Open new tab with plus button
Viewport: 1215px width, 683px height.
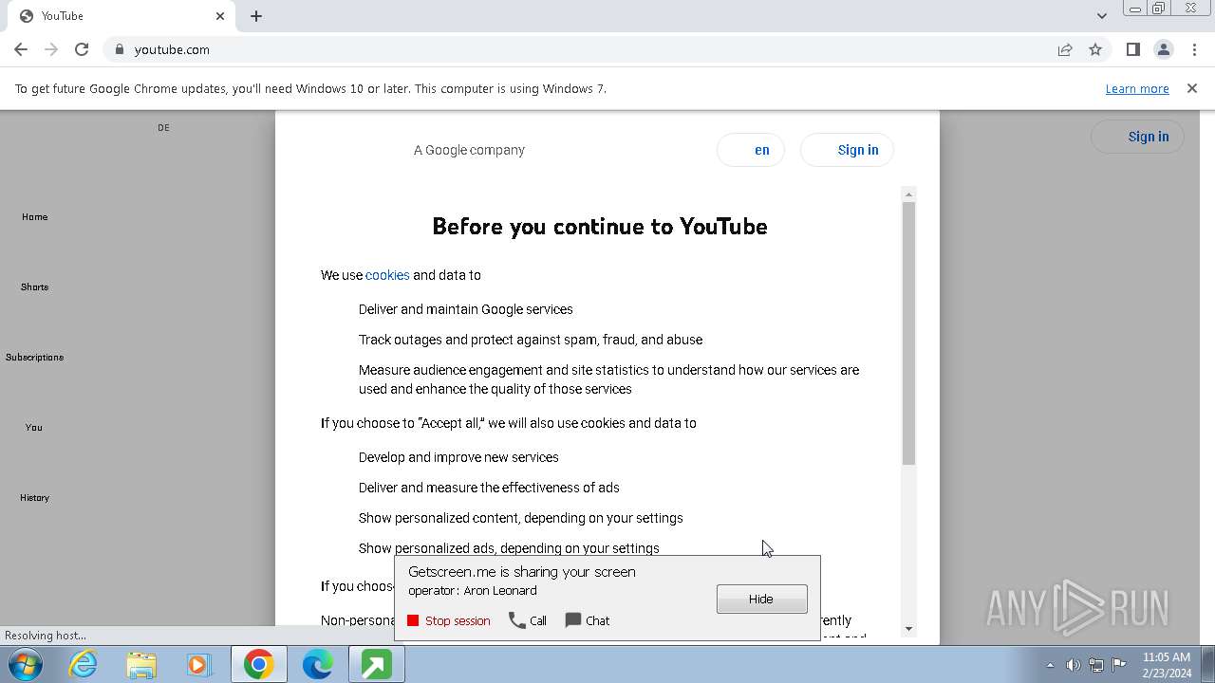[x=256, y=16]
